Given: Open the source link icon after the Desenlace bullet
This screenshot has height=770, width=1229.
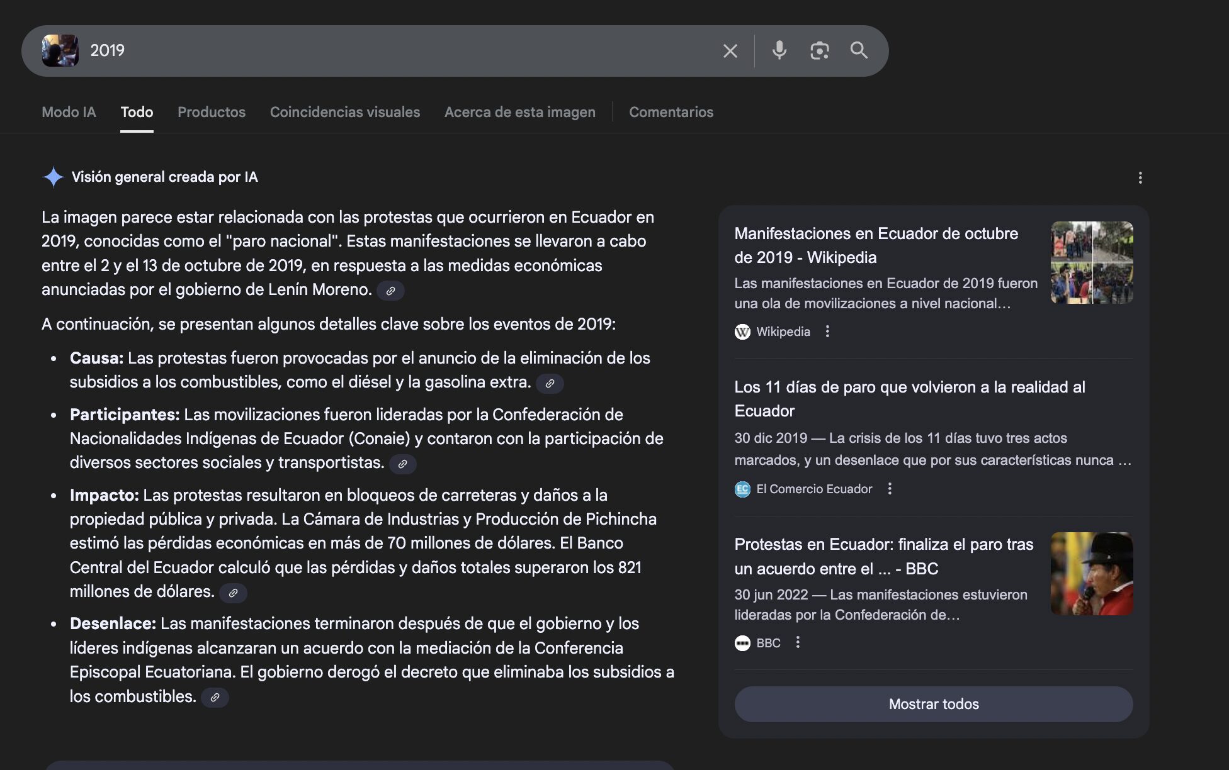Looking at the screenshot, I should [x=215, y=698].
